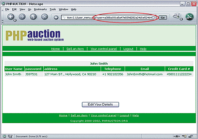Open the Help menu in menu bar
Viewport: 198px width, 139px height.
click(74, 9)
